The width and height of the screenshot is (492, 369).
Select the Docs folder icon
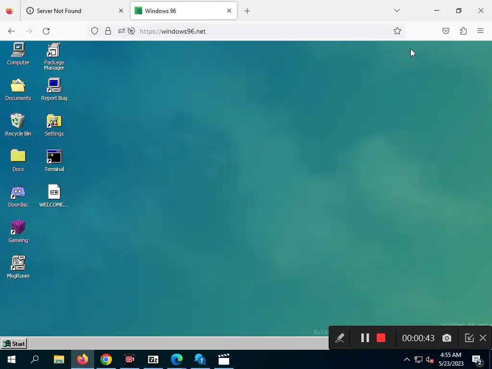(18, 160)
